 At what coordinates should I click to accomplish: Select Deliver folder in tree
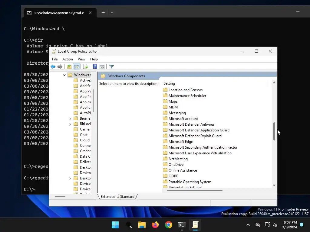tap(82, 162)
